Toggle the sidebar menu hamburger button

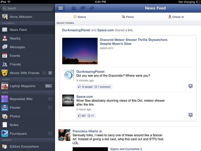coord(61,8)
